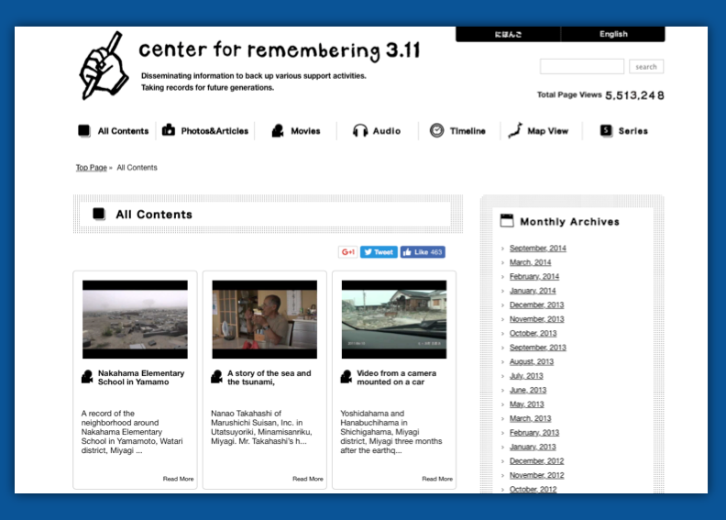The image size is (726, 520).
Task: Select the Movies camcorder icon
Action: 278,131
